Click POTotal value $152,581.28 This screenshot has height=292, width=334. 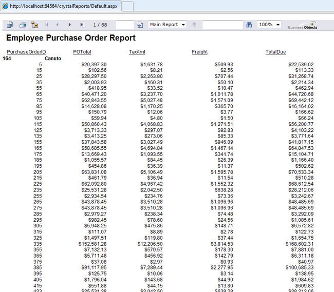pos(92,244)
